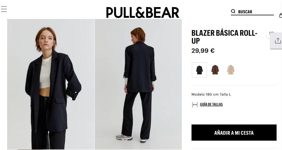Select the brown blazer color
Viewport: 282px width, 150px height.
[x=215, y=70]
